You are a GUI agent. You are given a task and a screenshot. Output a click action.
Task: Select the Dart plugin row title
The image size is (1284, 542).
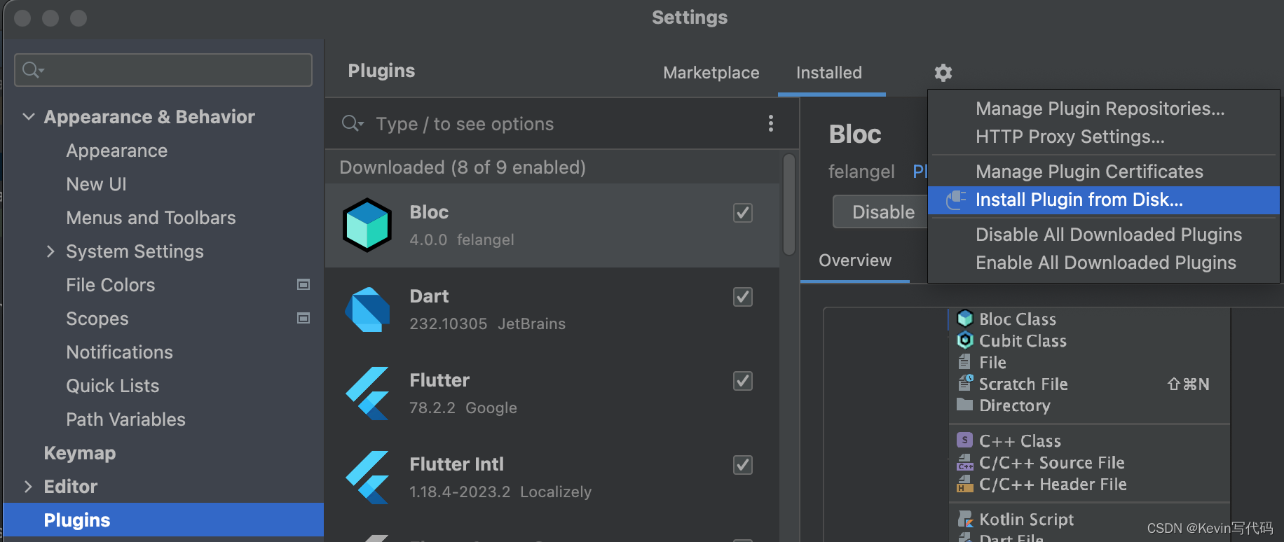click(x=429, y=296)
